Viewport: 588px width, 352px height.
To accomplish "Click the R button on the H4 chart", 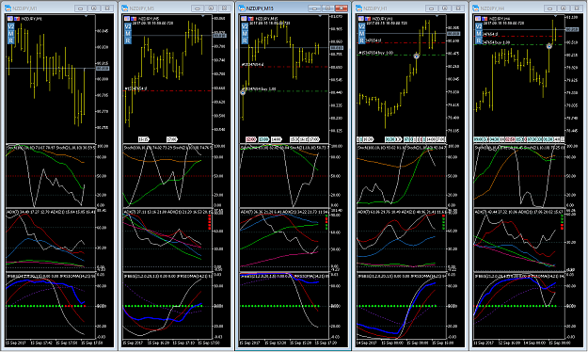I will point(479,40).
